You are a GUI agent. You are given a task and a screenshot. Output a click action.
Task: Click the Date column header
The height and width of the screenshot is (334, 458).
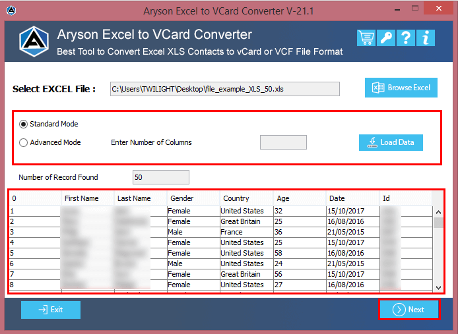[x=353, y=199]
